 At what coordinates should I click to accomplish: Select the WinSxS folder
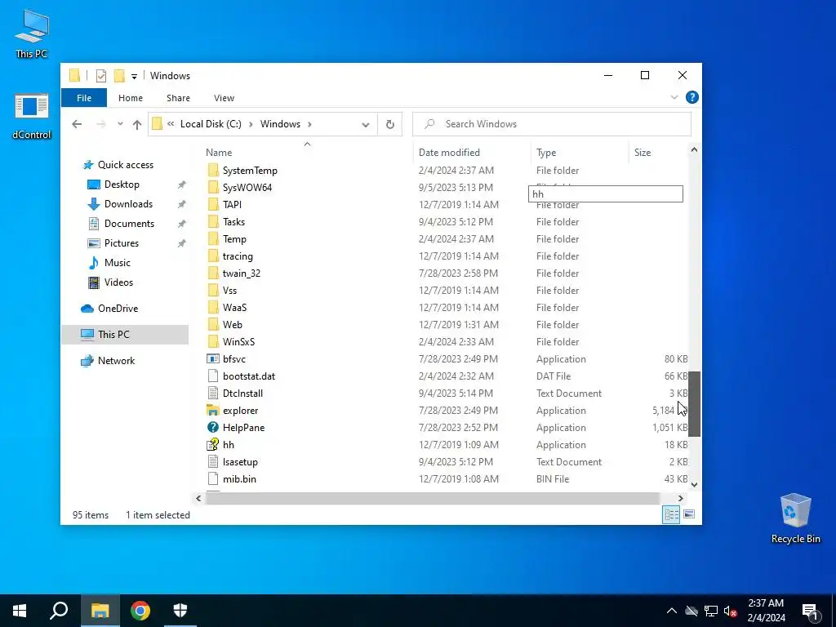point(238,342)
